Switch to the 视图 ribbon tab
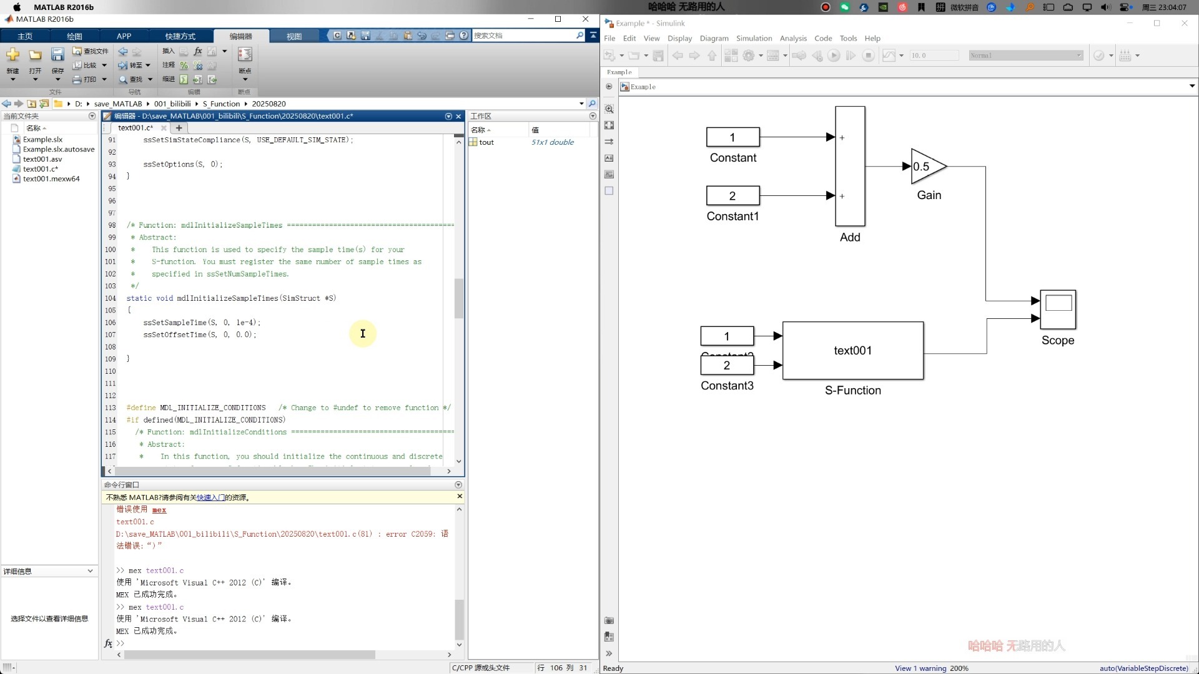The width and height of the screenshot is (1199, 674). (294, 36)
